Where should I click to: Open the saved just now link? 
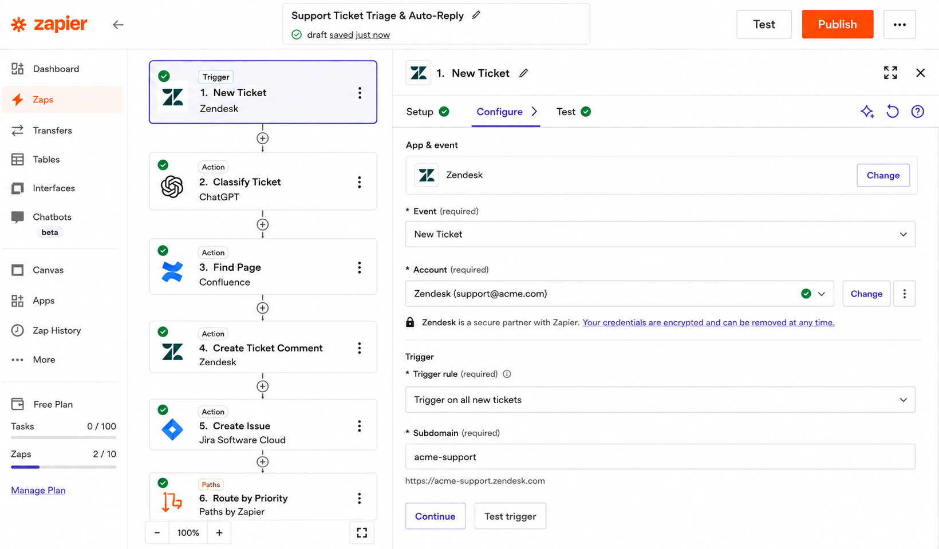tap(360, 35)
